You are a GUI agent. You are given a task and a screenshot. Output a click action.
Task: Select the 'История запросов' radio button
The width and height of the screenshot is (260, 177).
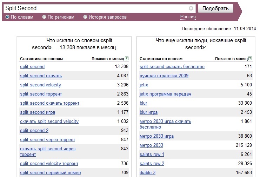(x=85, y=17)
